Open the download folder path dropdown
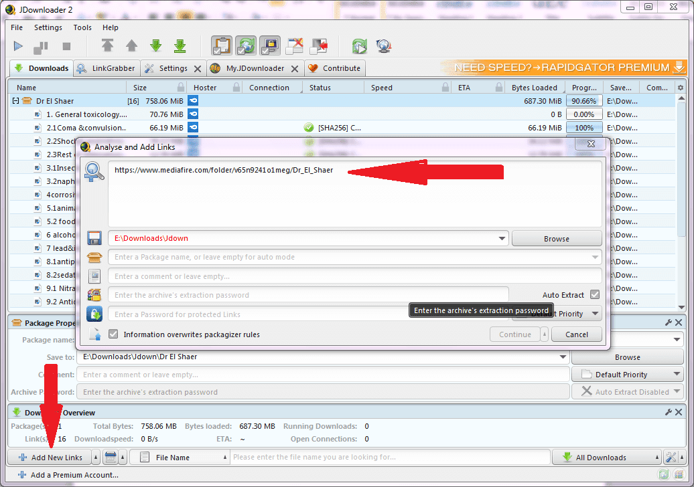694x487 pixels. click(x=502, y=238)
